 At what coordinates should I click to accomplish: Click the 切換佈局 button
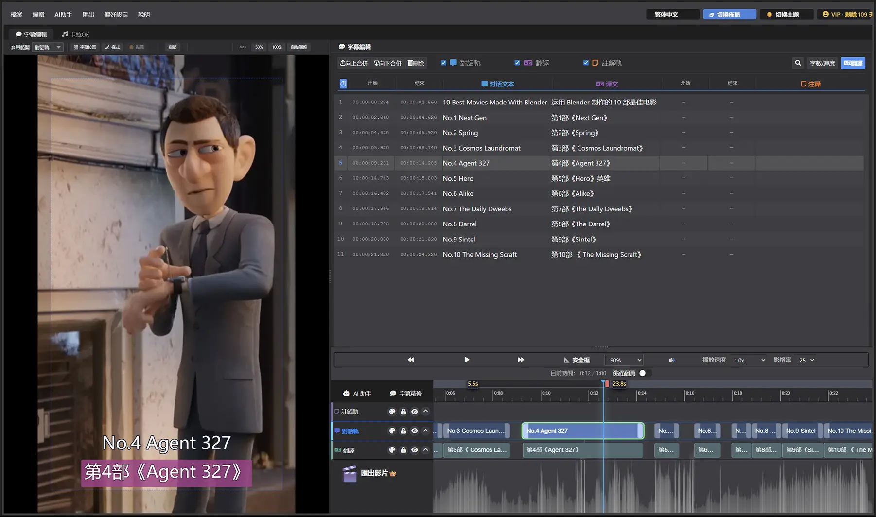pos(730,14)
